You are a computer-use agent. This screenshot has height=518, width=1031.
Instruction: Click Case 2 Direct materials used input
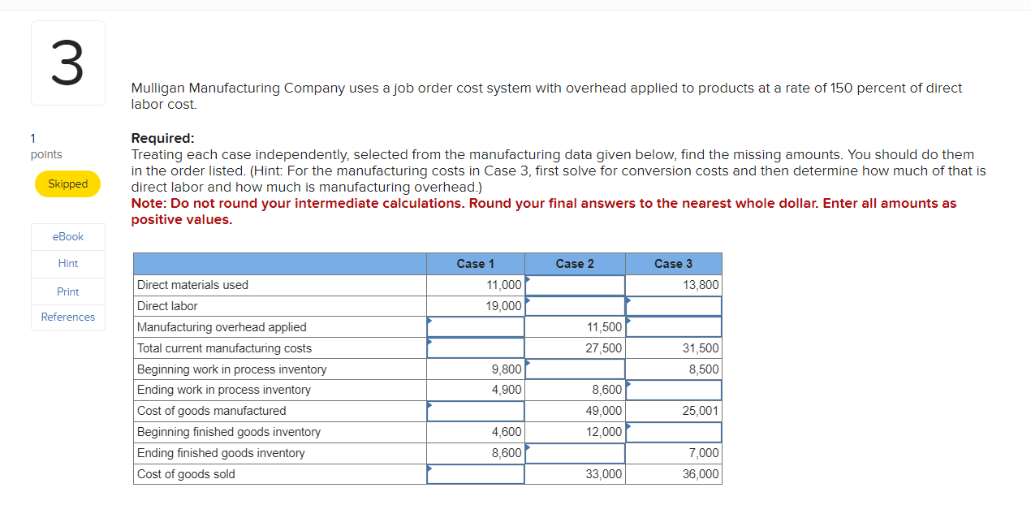coord(576,285)
